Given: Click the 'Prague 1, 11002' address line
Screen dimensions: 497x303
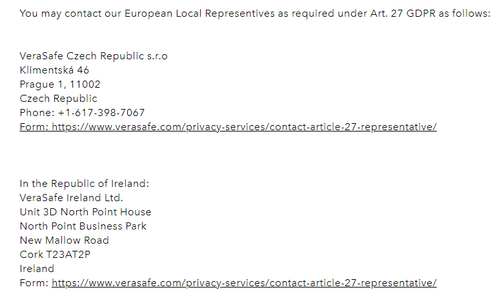Looking at the screenshot, I should pos(60,84).
